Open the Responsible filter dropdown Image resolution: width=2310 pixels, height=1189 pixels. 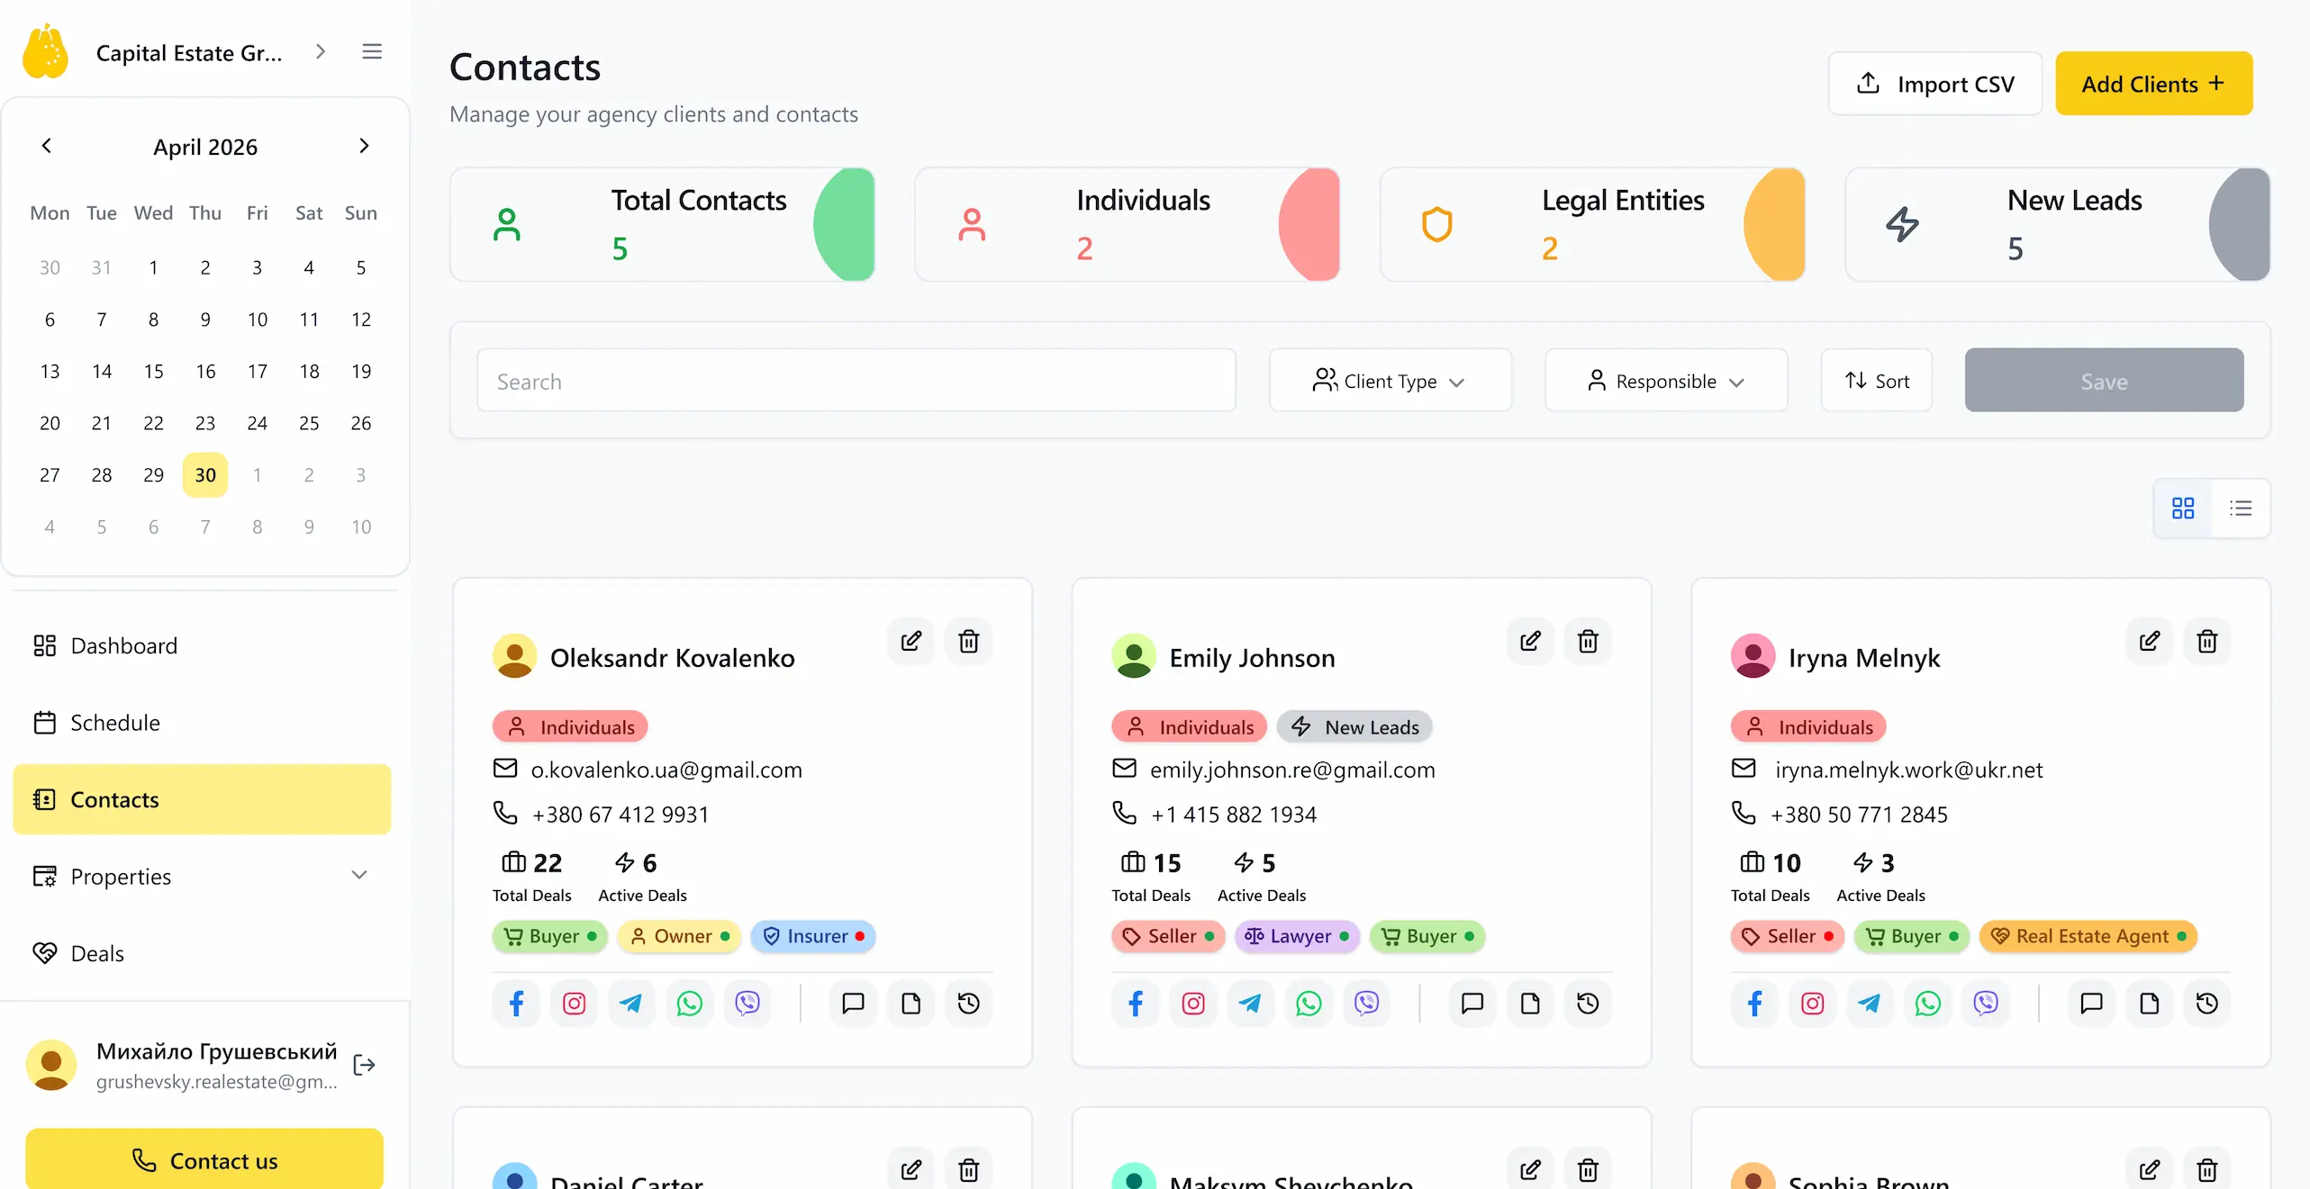point(1666,381)
